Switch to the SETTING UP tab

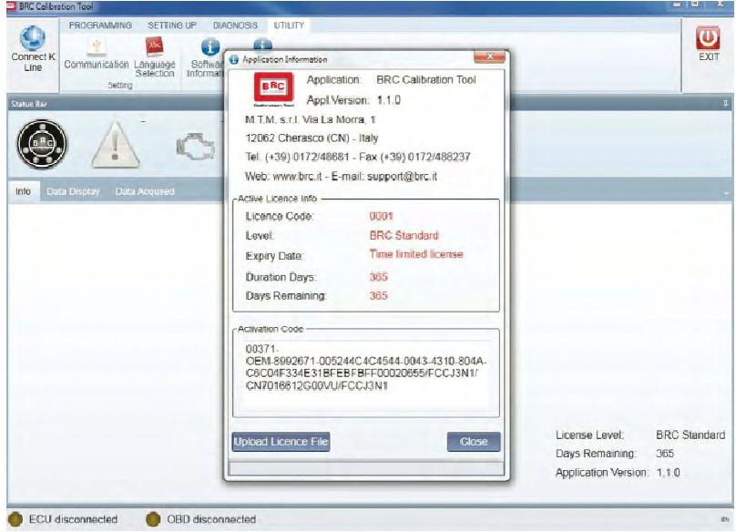(x=172, y=25)
